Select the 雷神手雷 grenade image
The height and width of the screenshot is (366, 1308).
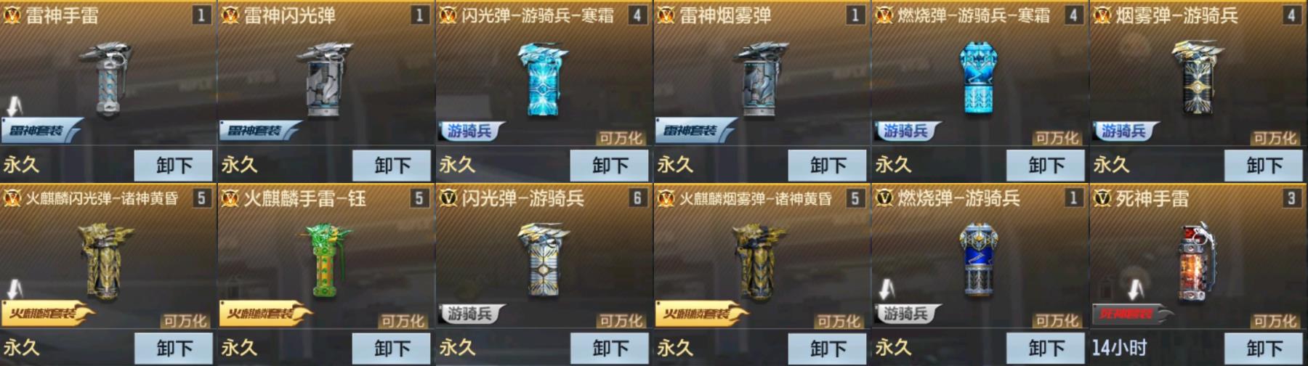108,80
